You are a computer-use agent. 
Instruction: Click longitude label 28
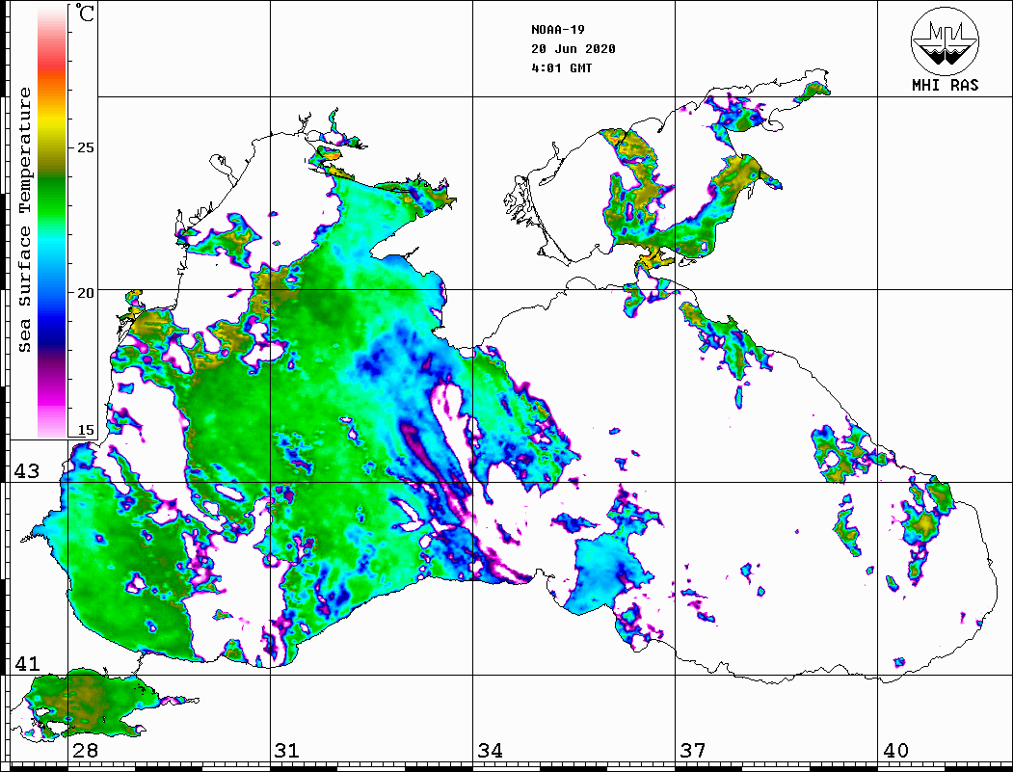[85, 751]
